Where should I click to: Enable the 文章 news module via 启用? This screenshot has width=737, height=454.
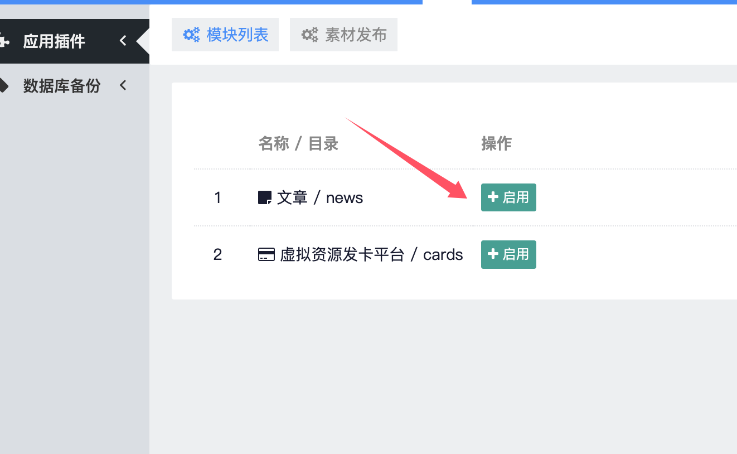tap(508, 197)
